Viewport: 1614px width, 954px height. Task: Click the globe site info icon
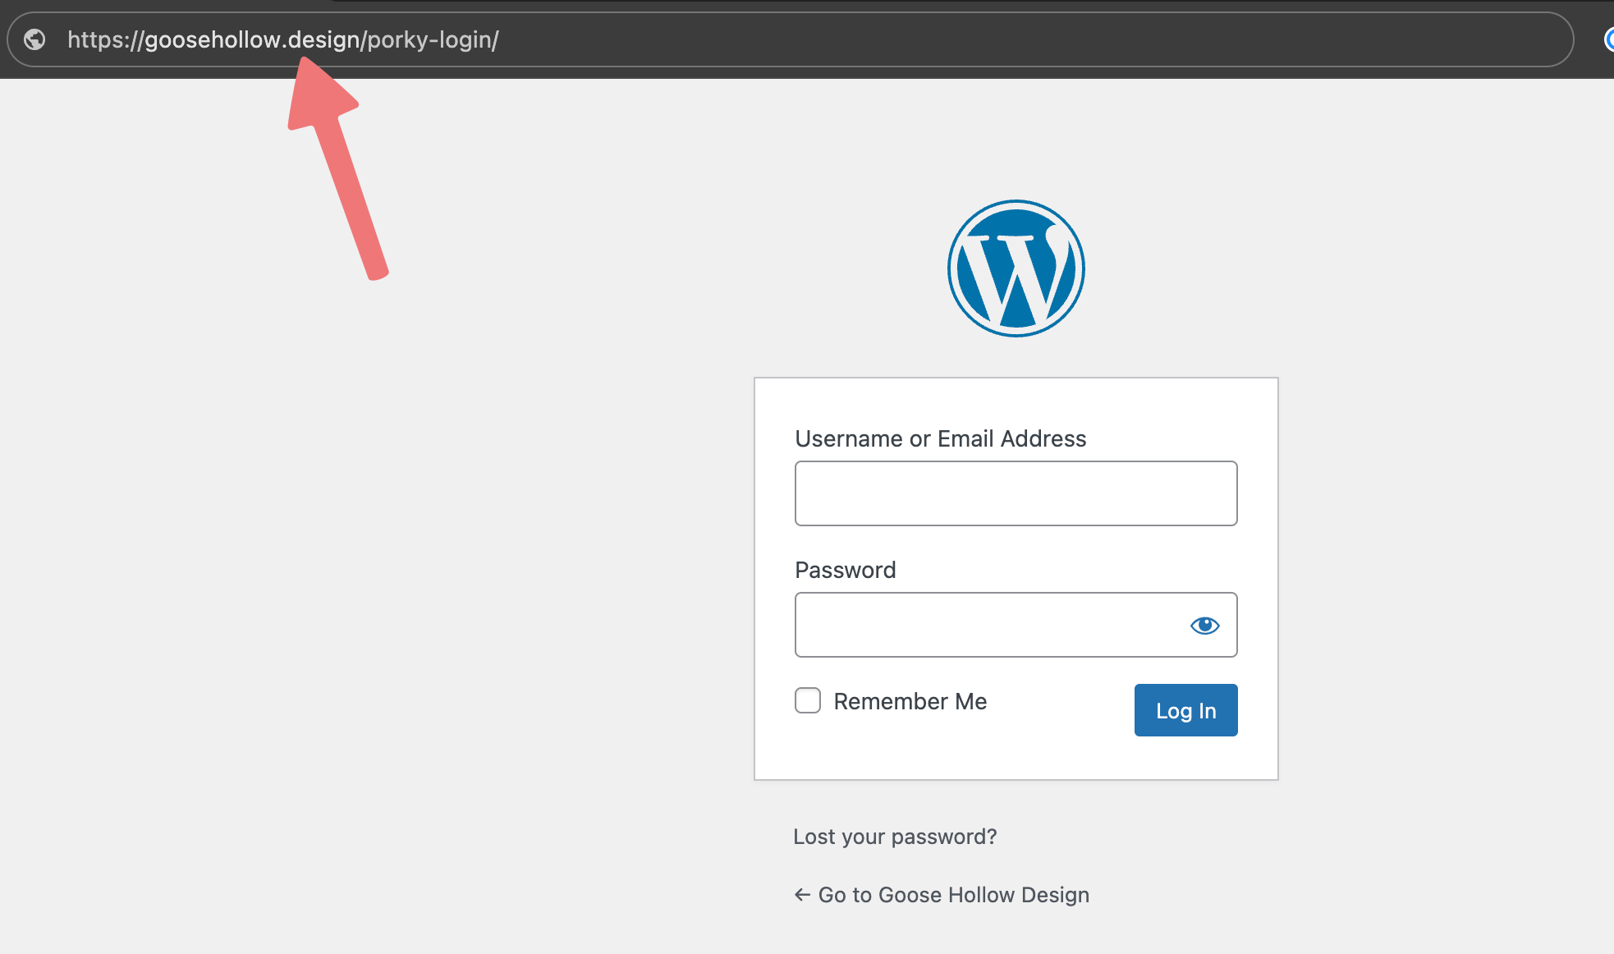click(34, 39)
